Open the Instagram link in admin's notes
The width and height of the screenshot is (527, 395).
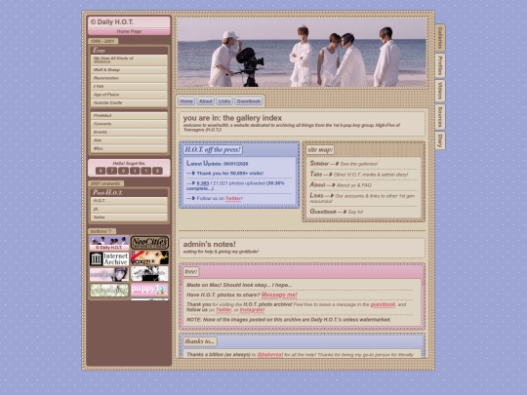pos(252,310)
